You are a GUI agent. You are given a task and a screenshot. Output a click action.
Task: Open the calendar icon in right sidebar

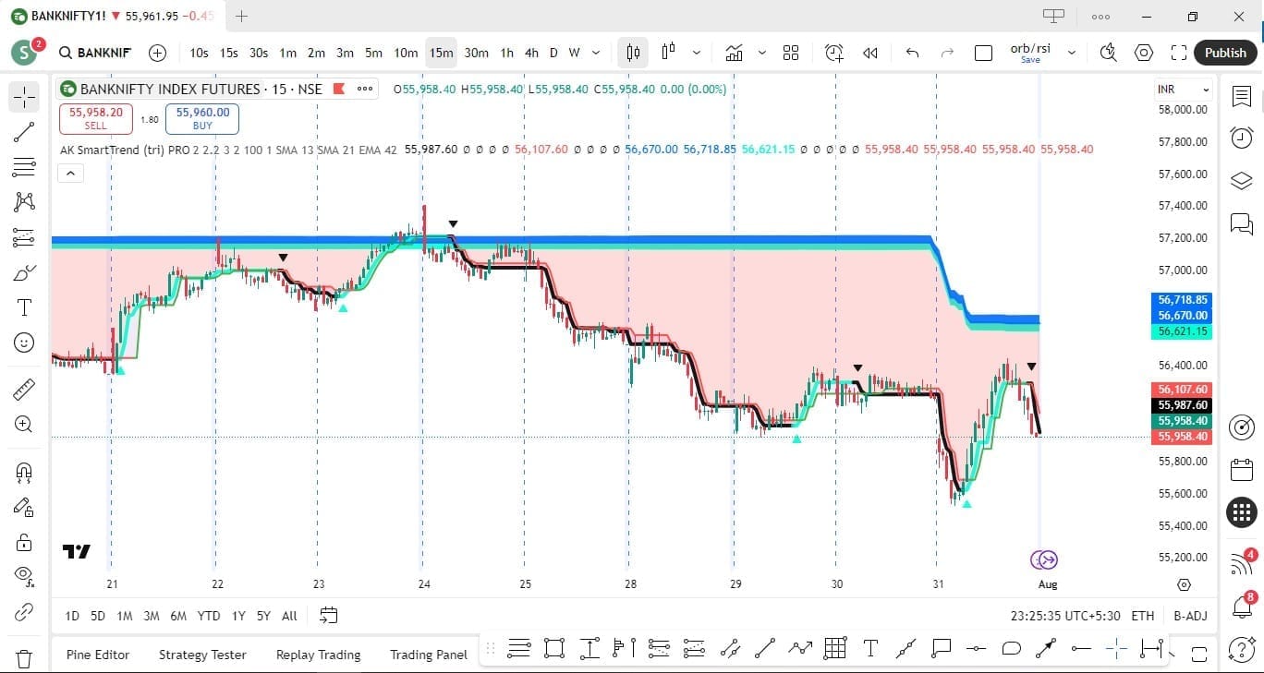tap(1242, 470)
